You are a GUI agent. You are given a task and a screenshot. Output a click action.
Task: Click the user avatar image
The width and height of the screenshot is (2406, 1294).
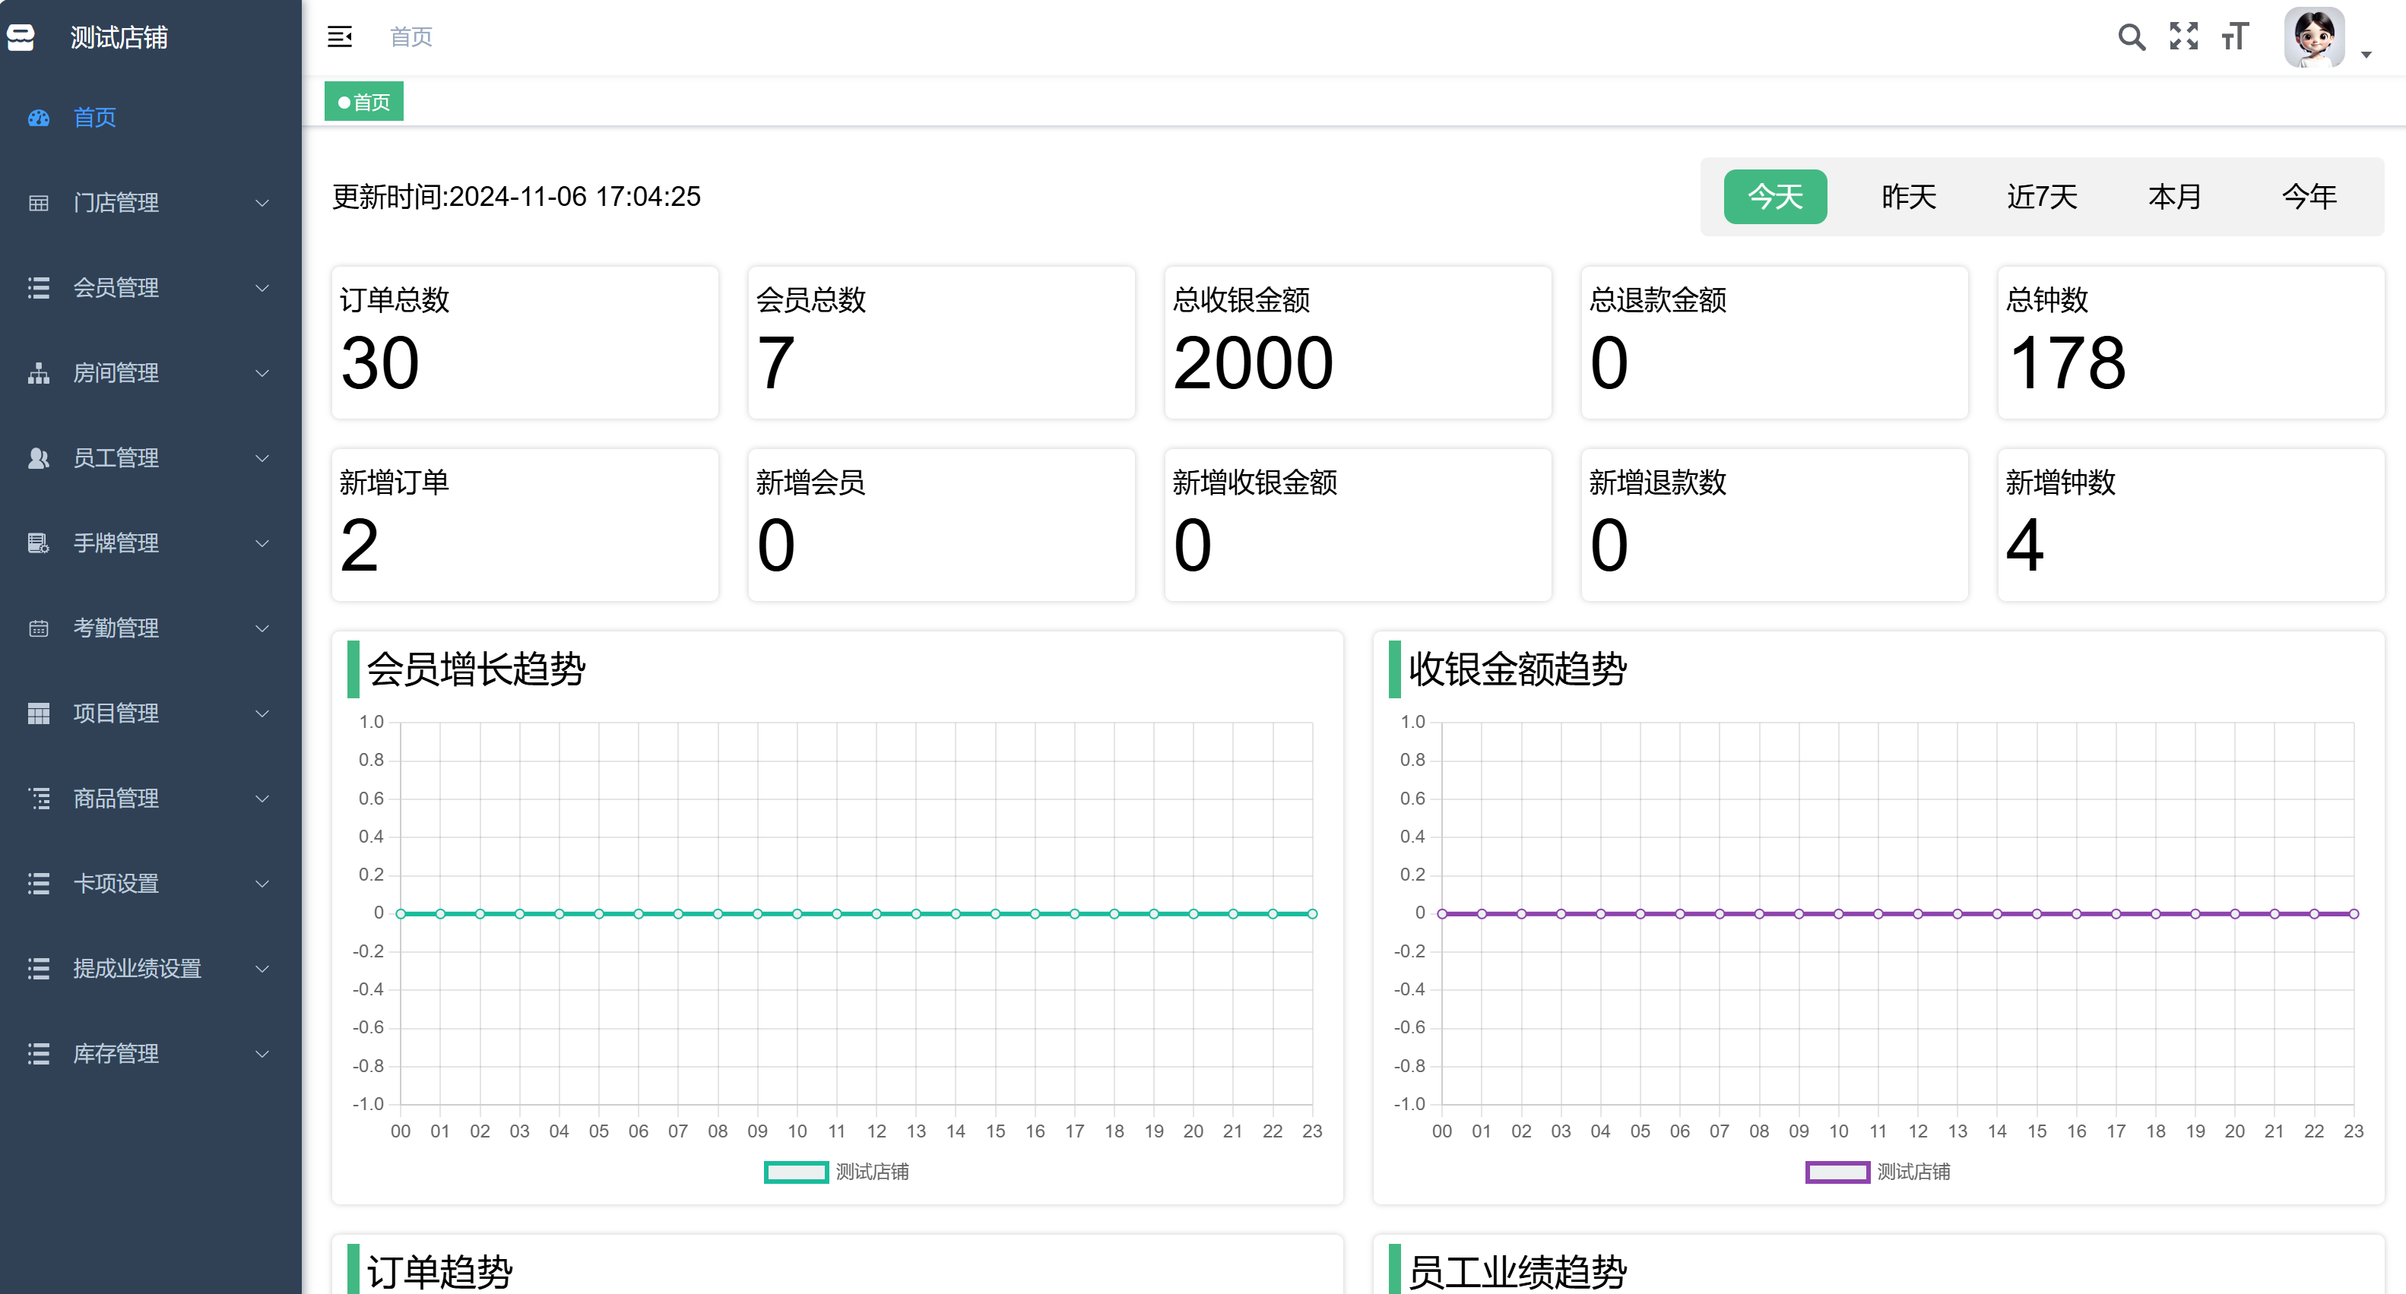pos(2315,37)
